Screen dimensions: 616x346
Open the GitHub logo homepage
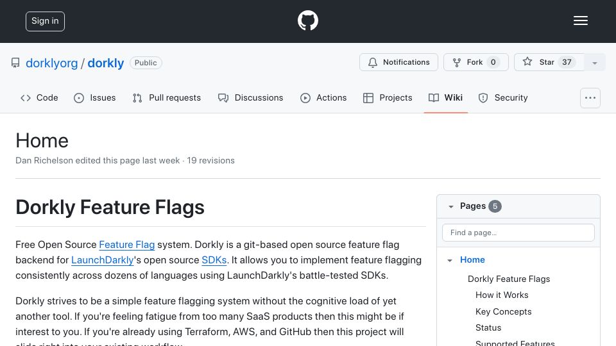click(307, 21)
